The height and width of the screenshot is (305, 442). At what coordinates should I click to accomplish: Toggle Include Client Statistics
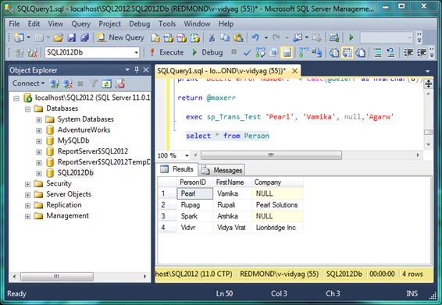[317, 53]
